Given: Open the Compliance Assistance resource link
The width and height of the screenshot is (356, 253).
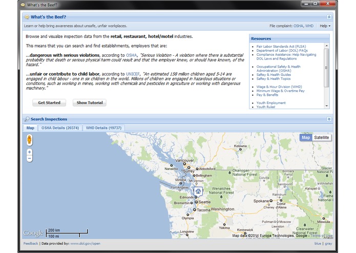Looking at the screenshot, I should [286, 56].
